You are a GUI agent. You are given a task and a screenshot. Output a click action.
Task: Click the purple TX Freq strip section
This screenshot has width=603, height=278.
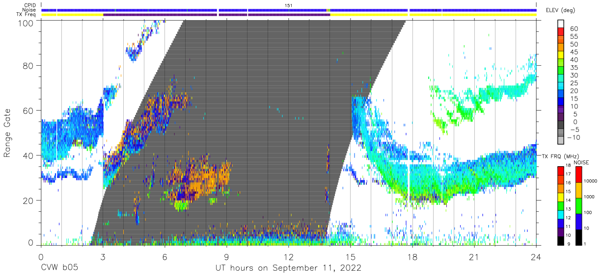(216, 15)
